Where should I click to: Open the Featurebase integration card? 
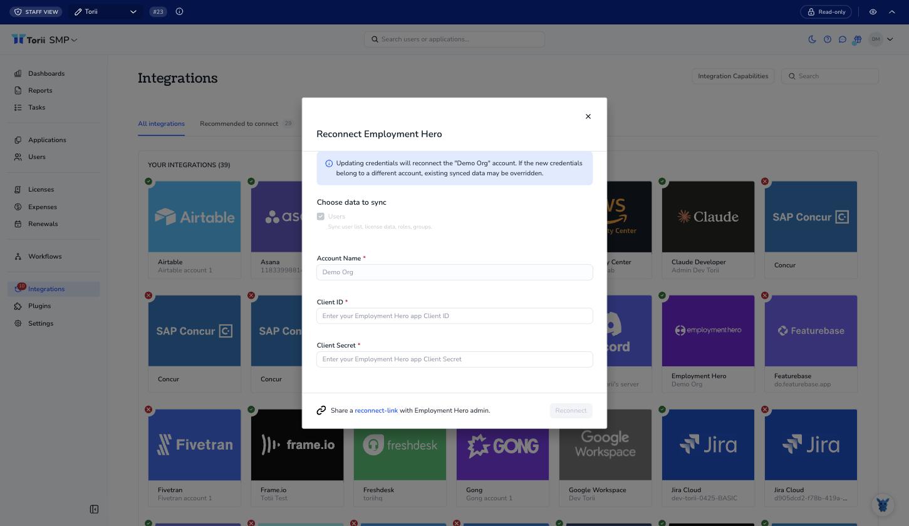tap(811, 344)
